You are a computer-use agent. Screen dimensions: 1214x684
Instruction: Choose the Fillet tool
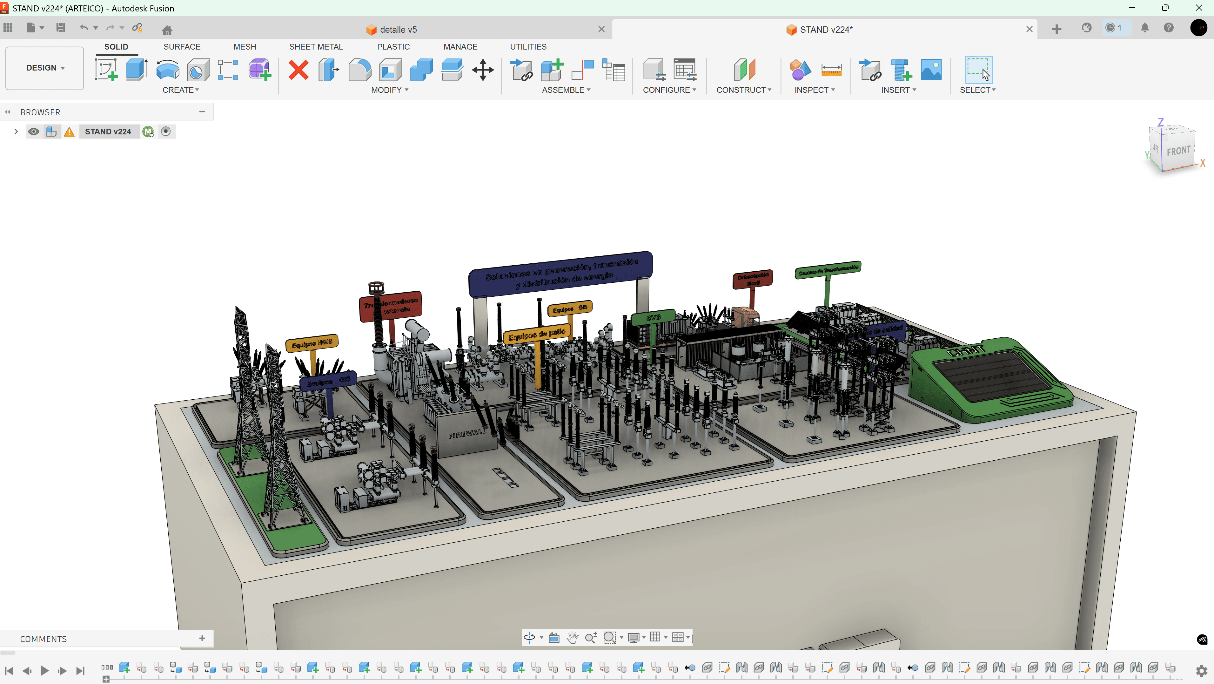point(359,70)
